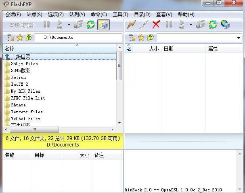Open local bookmarks star icon
This screenshot has height=193, width=245.
[x=20, y=38]
